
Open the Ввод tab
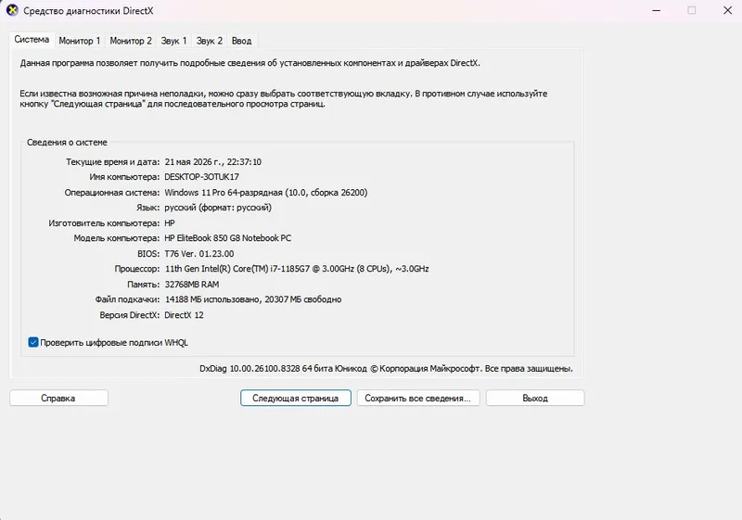coord(241,41)
